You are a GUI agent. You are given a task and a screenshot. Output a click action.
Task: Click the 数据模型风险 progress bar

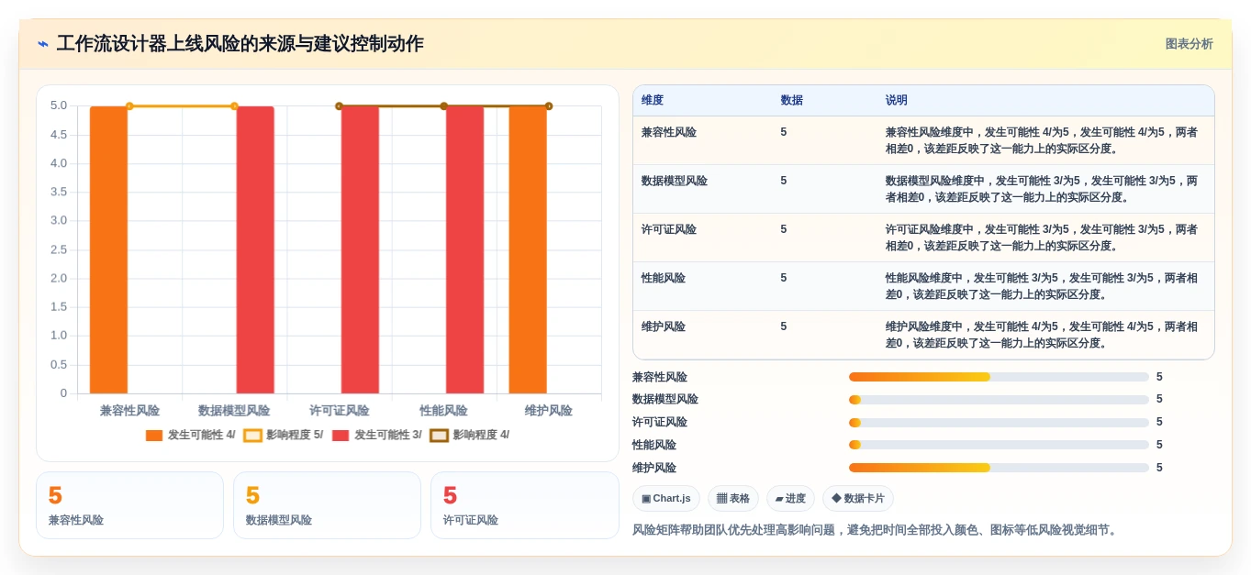click(x=999, y=399)
